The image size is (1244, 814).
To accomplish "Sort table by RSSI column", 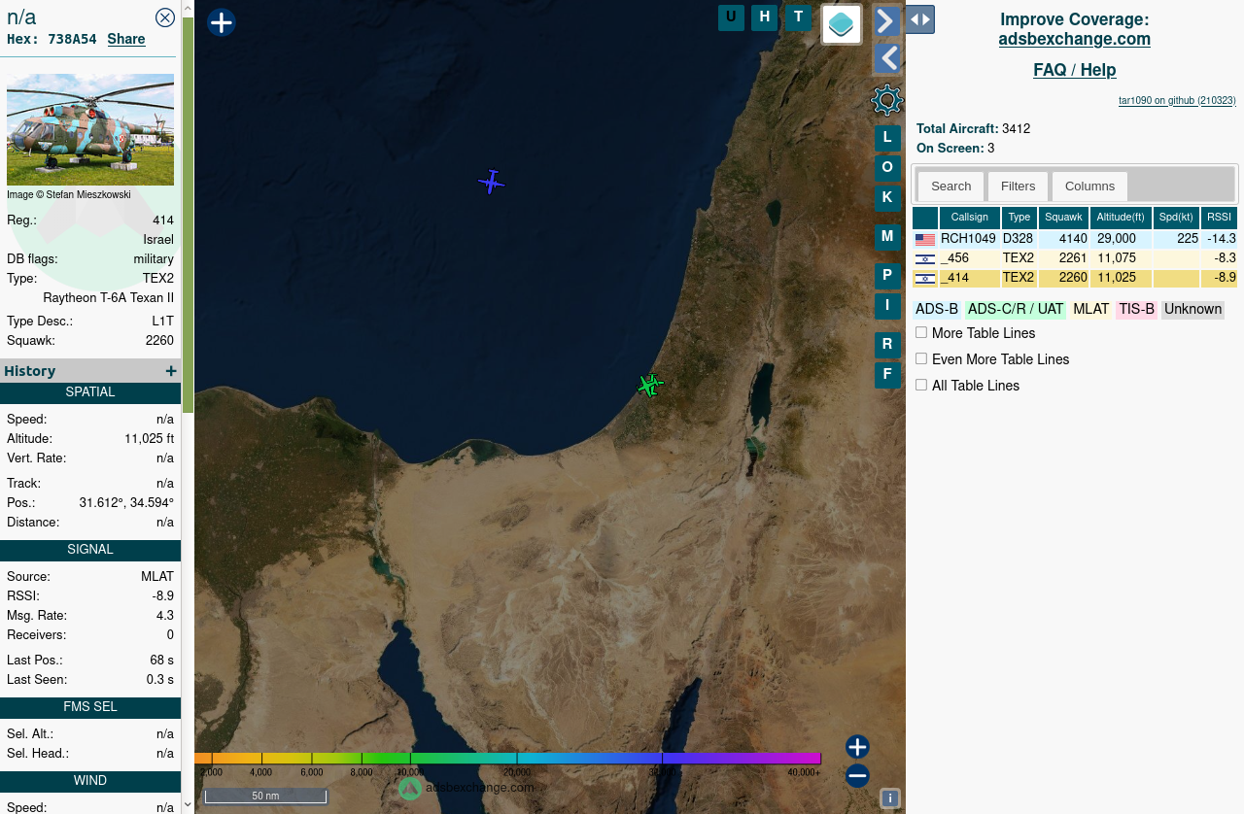I will (1219, 218).
